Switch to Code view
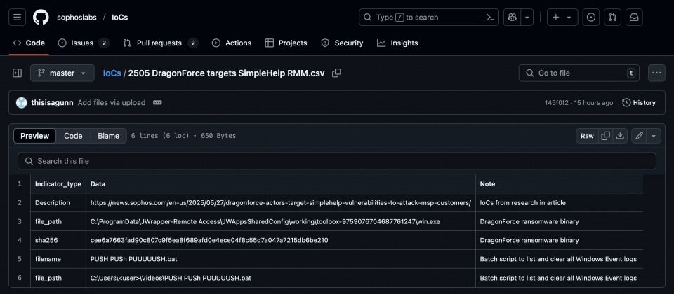 tap(73, 136)
